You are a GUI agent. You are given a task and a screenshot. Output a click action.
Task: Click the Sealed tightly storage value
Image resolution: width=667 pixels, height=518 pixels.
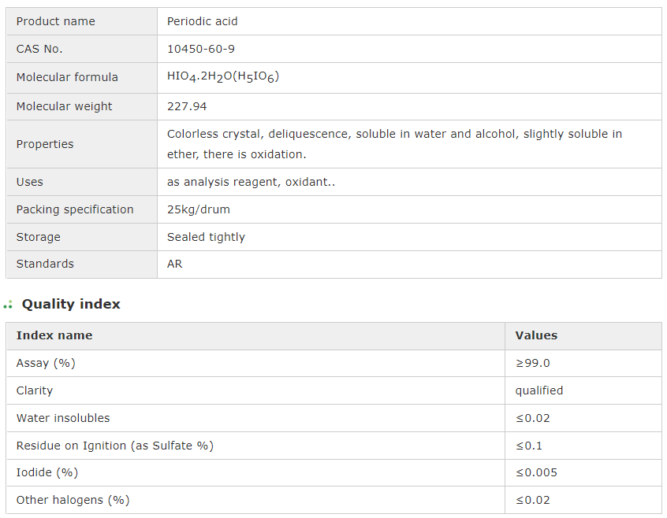coord(206,237)
